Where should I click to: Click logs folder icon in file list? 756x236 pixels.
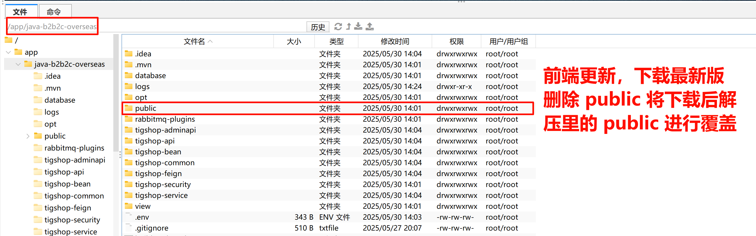[128, 86]
